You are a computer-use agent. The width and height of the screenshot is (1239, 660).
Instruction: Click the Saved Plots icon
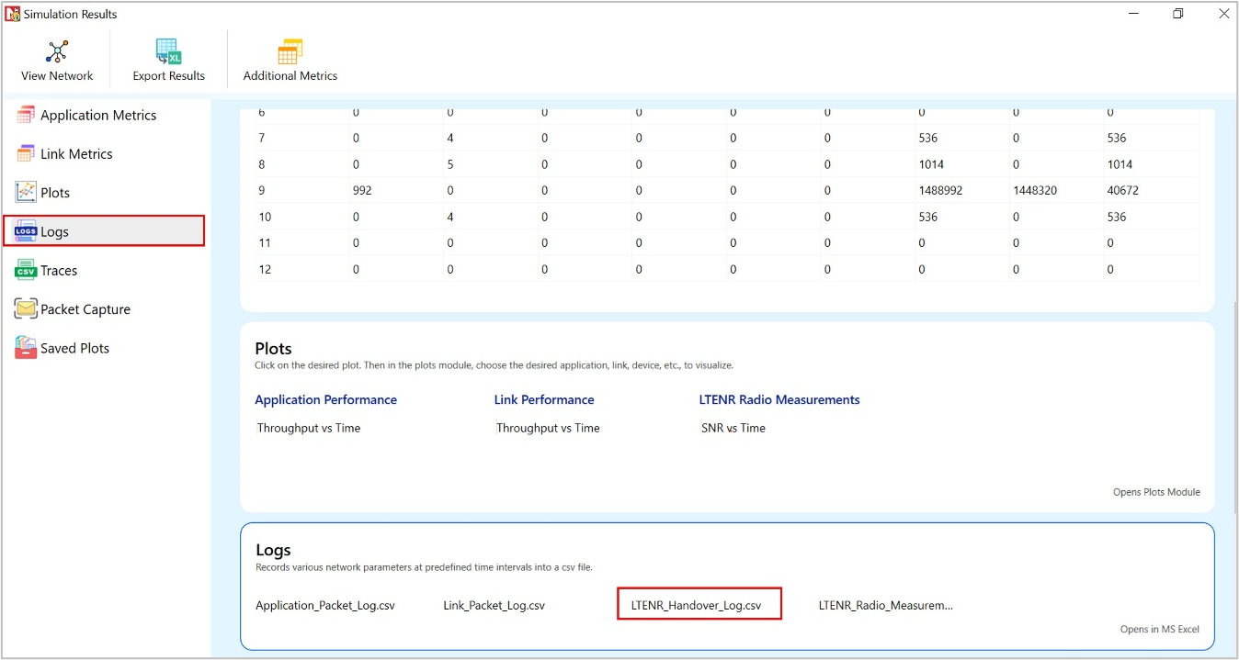click(26, 349)
